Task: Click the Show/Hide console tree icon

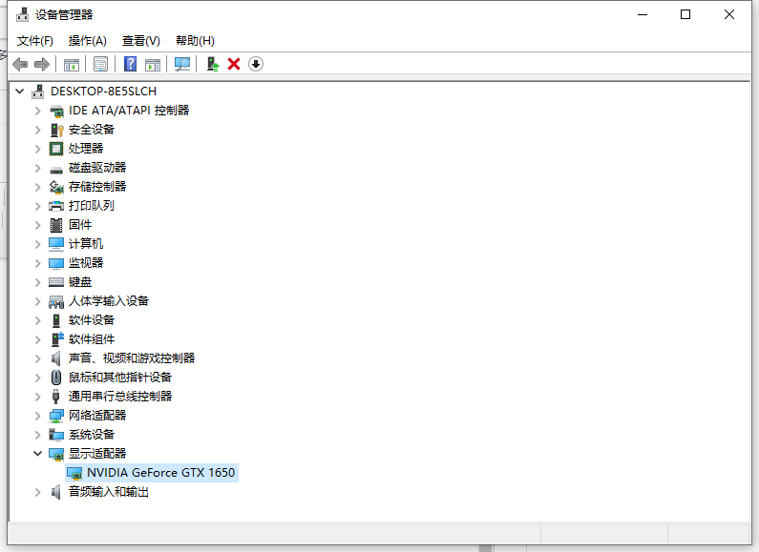Action: click(x=71, y=64)
